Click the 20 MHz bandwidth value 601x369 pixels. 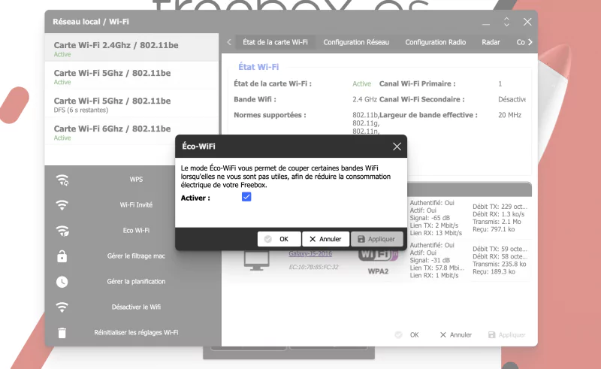510,115
